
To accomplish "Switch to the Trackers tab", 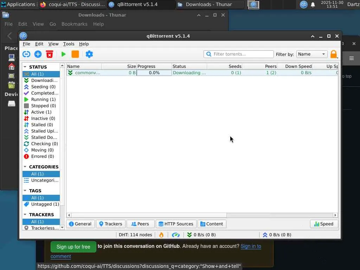I will (x=111, y=224).
